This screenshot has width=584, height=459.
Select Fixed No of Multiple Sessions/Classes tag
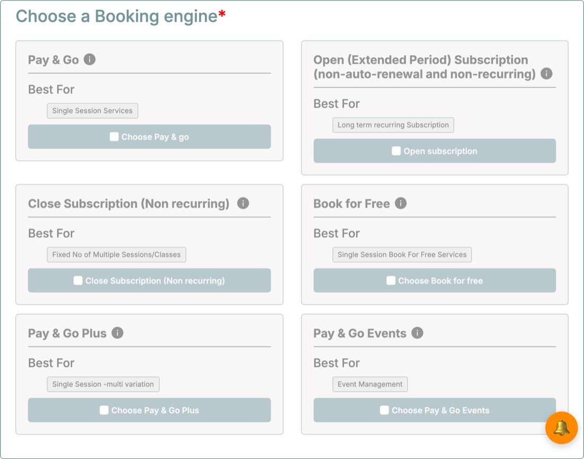click(x=116, y=255)
